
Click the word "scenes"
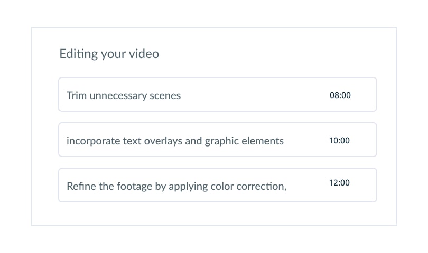(165, 95)
